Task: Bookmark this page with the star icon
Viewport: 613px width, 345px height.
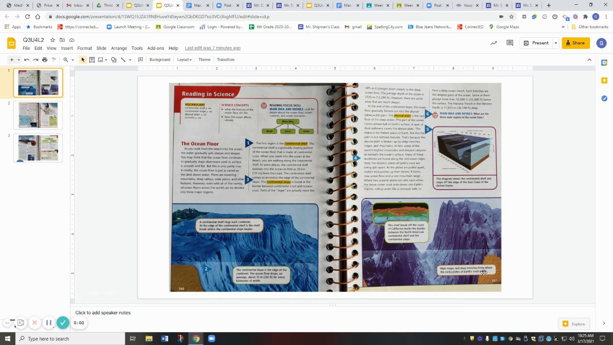Action: 512,16
